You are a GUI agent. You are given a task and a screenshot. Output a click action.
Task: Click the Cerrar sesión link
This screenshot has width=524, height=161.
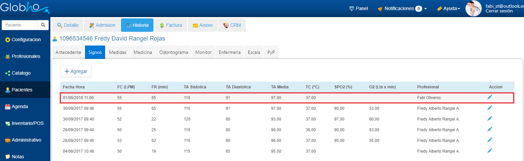499,11
